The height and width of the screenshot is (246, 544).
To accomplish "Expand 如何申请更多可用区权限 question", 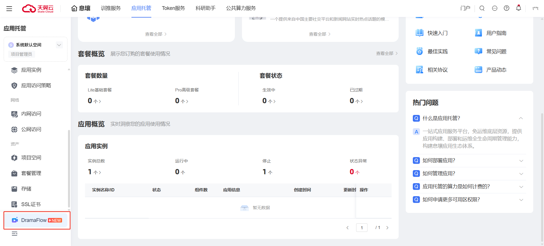I will (x=521, y=200).
